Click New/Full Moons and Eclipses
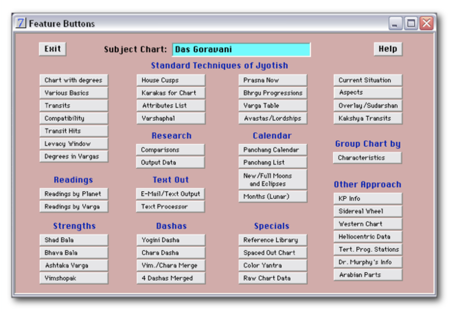This screenshot has width=458, height=312. coord(273,180)
